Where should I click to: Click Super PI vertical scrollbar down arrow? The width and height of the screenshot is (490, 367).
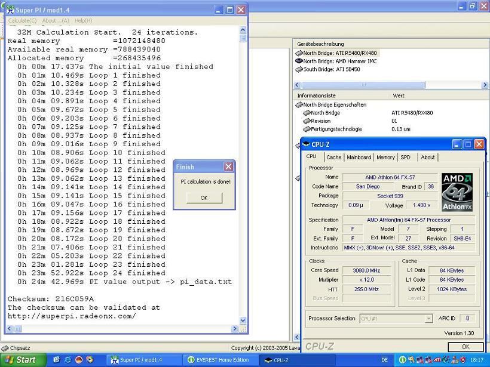click(x=243, y=320)
